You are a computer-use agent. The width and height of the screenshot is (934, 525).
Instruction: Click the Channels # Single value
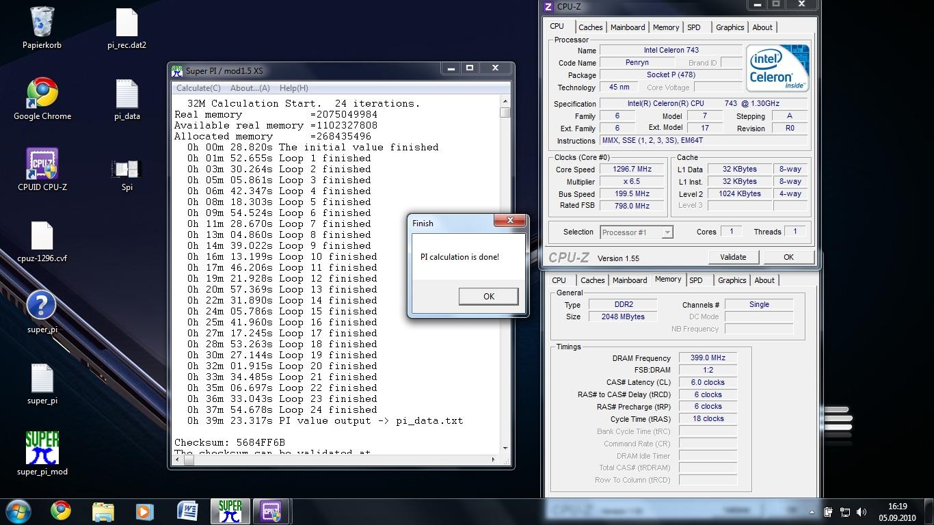click(759, 304)
